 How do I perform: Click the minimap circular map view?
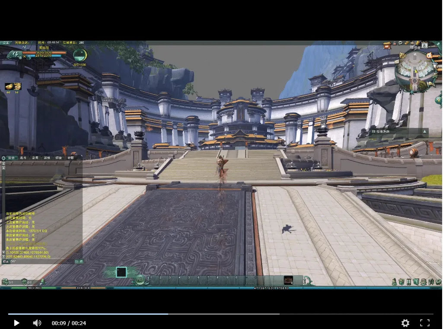click(x=415, y=71)
